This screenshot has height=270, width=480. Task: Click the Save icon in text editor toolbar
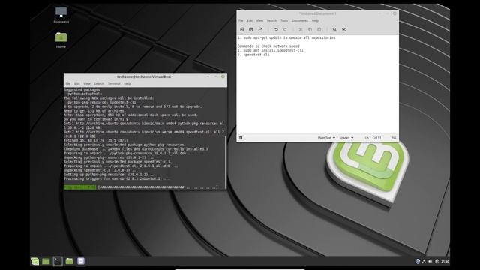(260, 29)
